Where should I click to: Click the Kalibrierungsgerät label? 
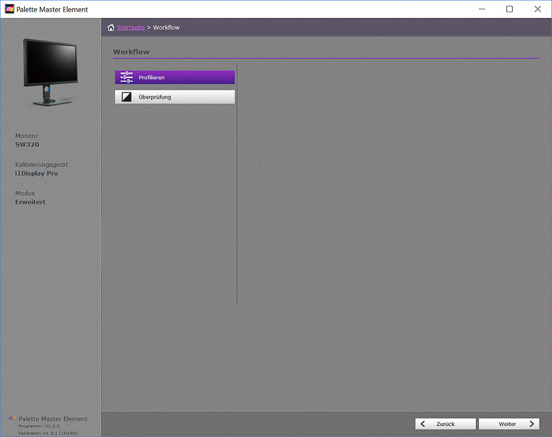point(41,165)
